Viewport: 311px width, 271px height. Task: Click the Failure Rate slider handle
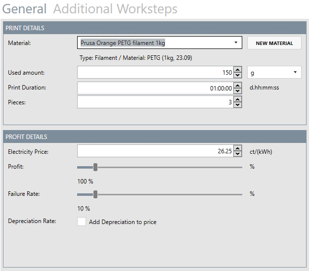coord(95,194)
